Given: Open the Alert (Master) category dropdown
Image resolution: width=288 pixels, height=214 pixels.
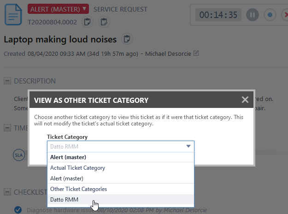Looking at the screenshot, I should 59,9.
